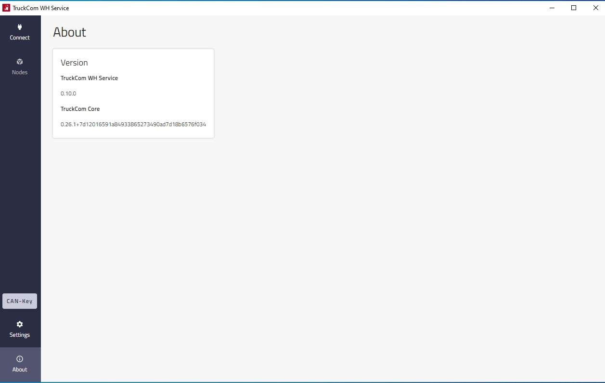Click the Version card heading
This screenshot has height=383, width=605.
[74, 63]
